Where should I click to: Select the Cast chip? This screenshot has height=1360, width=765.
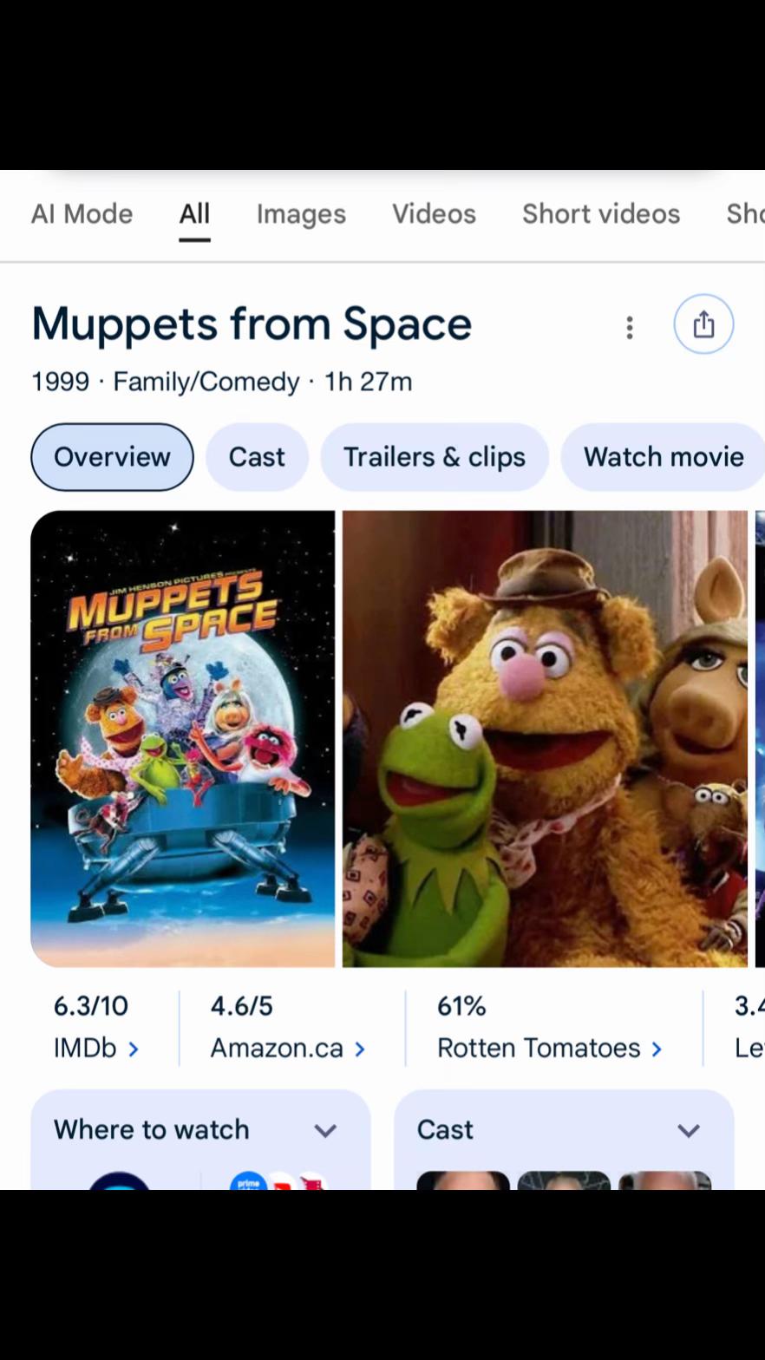tap(257, 457)
